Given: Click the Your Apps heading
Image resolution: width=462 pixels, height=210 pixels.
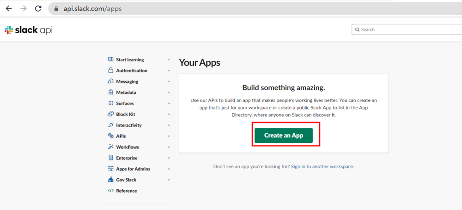Looking at the screenshot, I should [200, 63].
